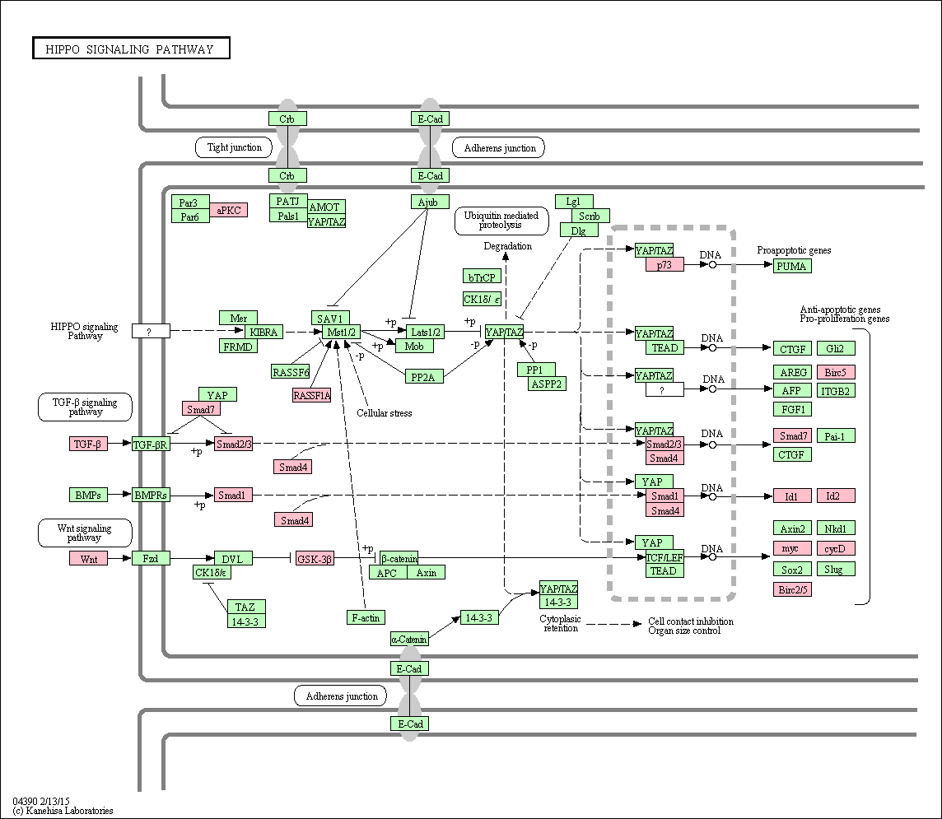
Task: Open the pink GSK-3β node
Action: pyautogui.click(x=315, y=558)
